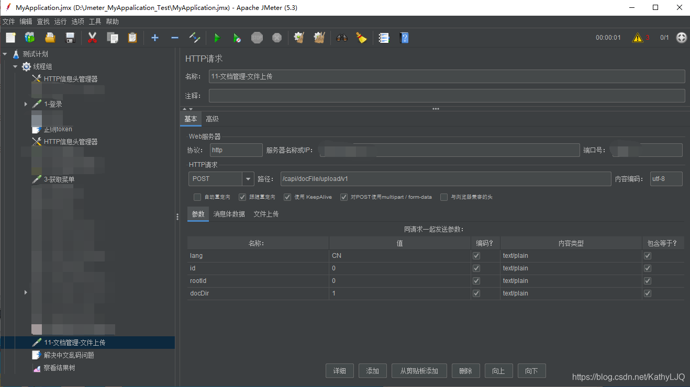Click the Shutdown test icon

click(x=277, y=38)
